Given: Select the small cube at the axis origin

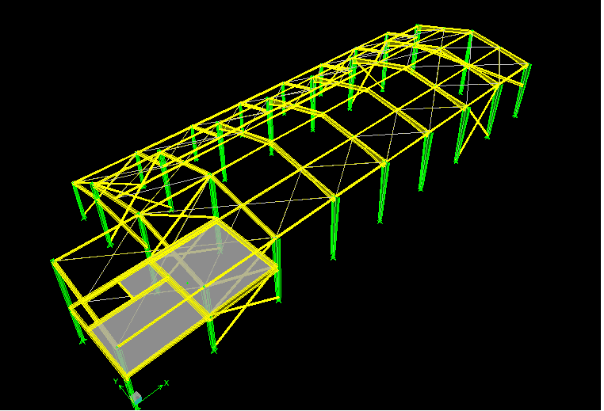Looking at the screenshot, I should 137,398.
